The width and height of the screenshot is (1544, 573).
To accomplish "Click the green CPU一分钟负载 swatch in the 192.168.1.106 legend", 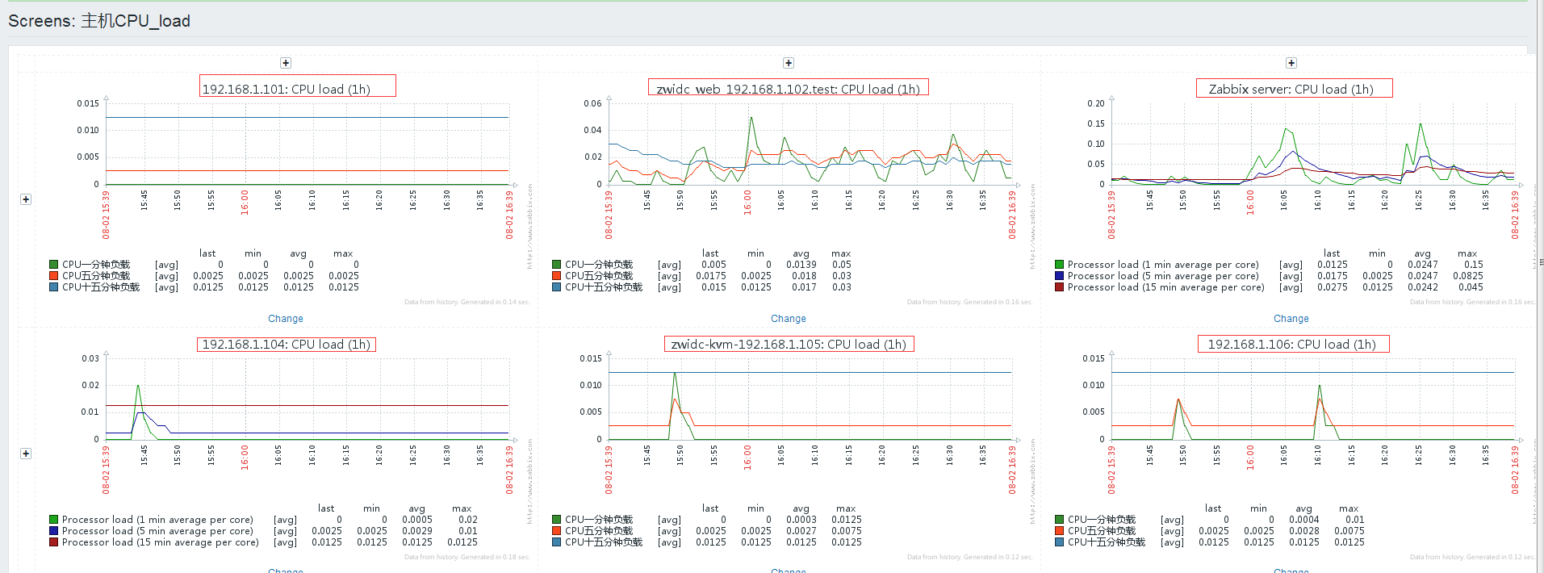I will click(x=1059, y=520).
